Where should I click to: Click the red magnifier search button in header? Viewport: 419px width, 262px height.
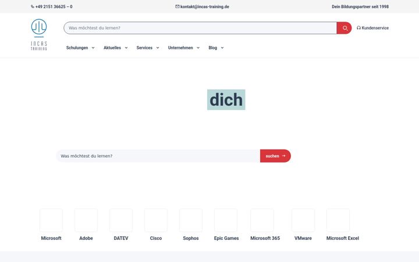(344, 28)
